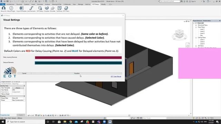This screenshot has width=221, height=124.
Task: Open the Phase Filter Show All dropdown
Action: click(18, 98)
